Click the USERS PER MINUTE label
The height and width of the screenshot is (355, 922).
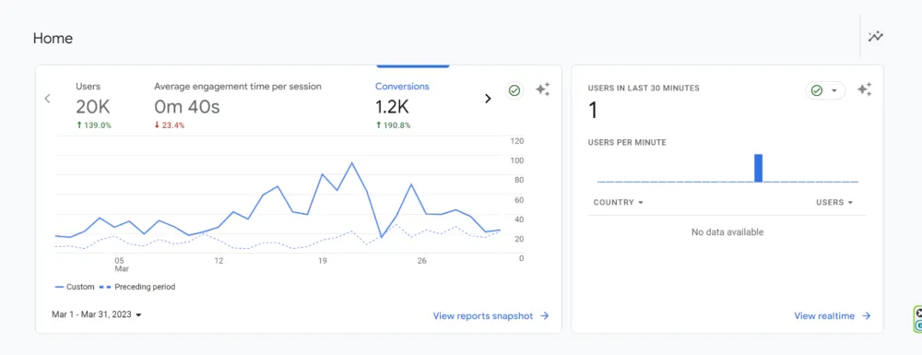[x=627, y=142]
